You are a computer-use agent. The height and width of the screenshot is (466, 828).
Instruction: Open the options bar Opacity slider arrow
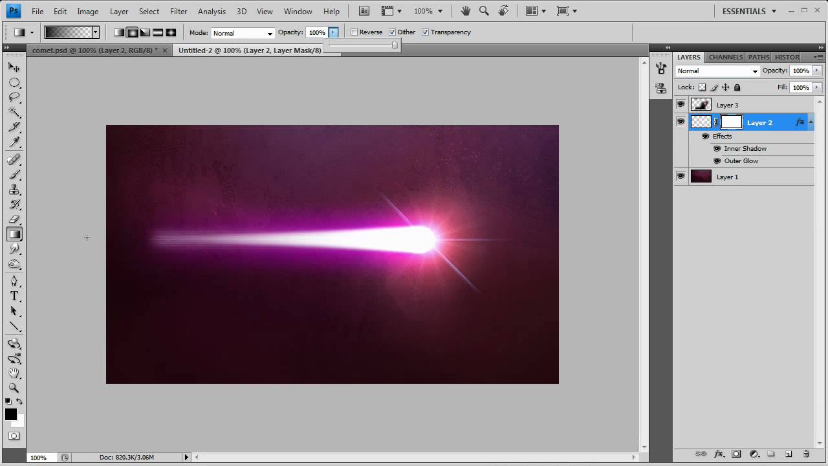click(x=333, y=32)
